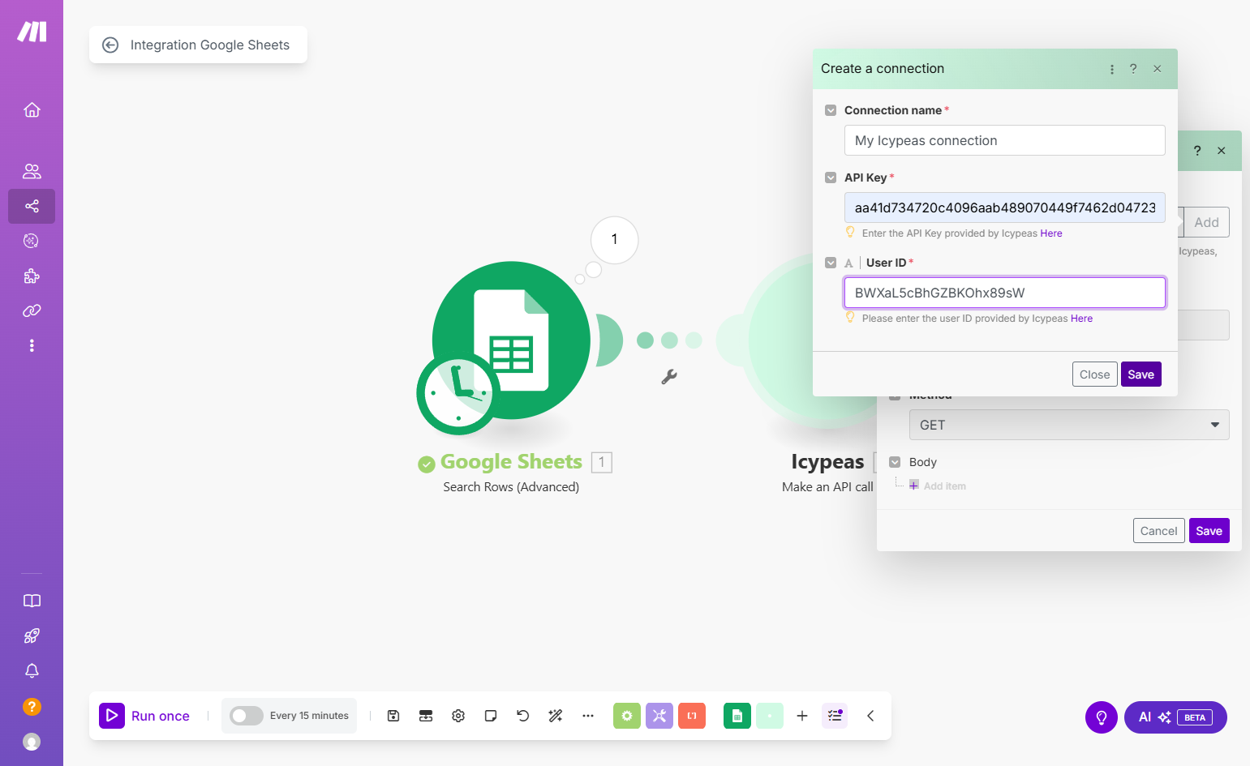This screenshot has height=766, width=1250.
Task: Click the Auto-align magic wand icon
Action: [x=556, y=716]
